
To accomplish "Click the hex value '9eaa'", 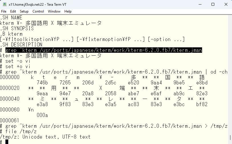I will pyautogui.click(x=42, y=93).
